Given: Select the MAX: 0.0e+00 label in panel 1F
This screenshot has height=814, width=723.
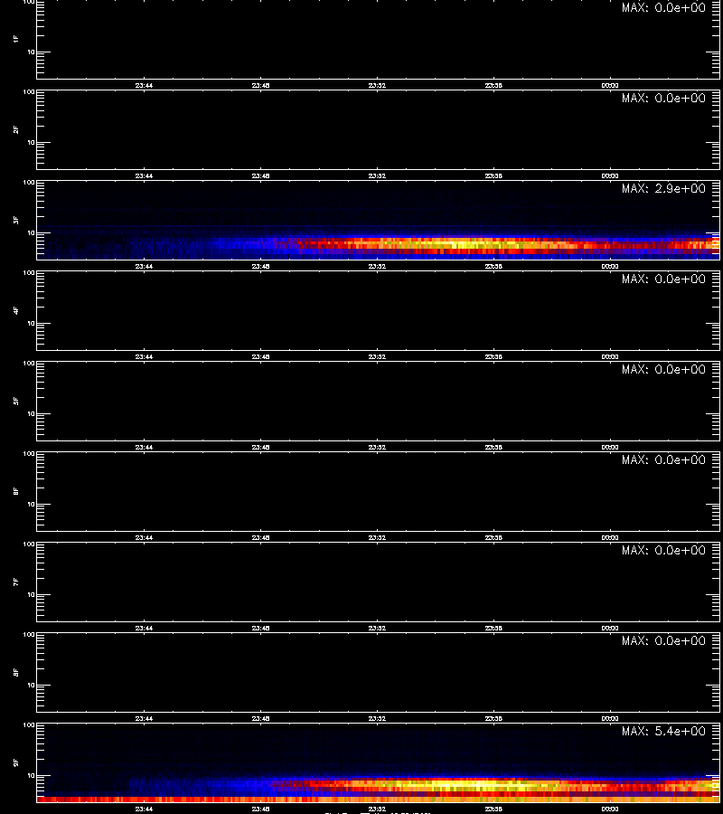Looking at the screenshot, I should point(663,7).
